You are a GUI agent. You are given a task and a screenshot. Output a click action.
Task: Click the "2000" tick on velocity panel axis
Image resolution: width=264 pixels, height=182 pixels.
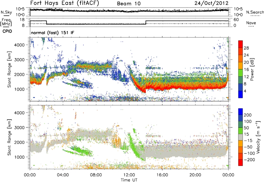19,142
